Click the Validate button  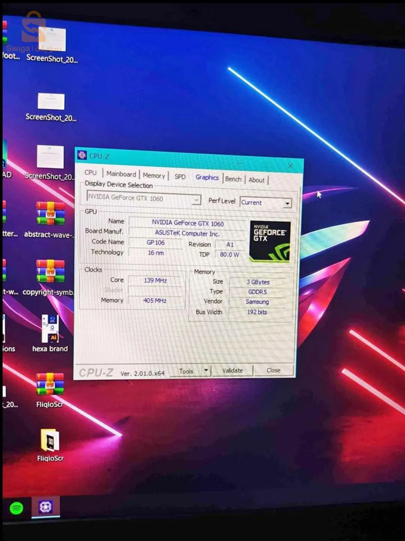point(232,371)
